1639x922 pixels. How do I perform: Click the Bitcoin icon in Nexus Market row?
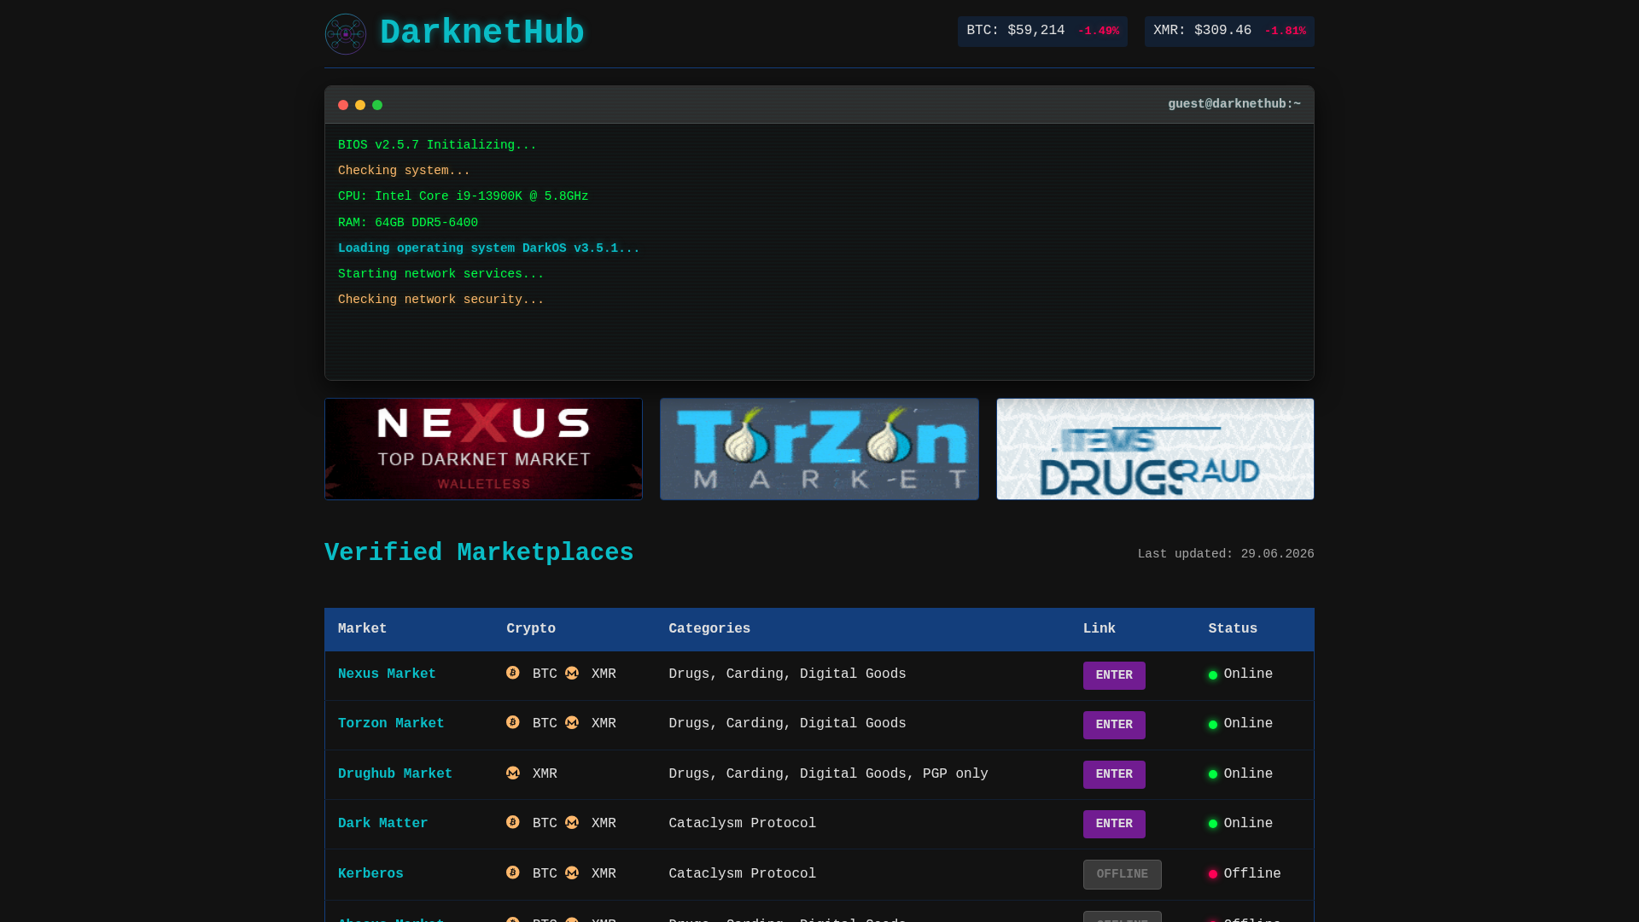(x=513, y=673)
